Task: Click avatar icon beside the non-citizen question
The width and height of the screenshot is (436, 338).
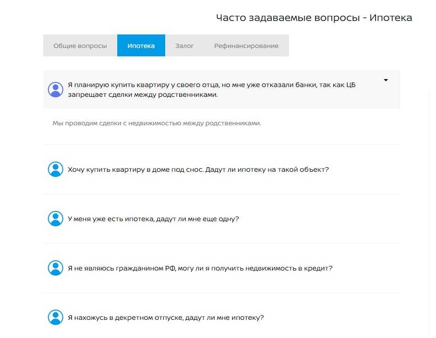Action: coord(55,268)
